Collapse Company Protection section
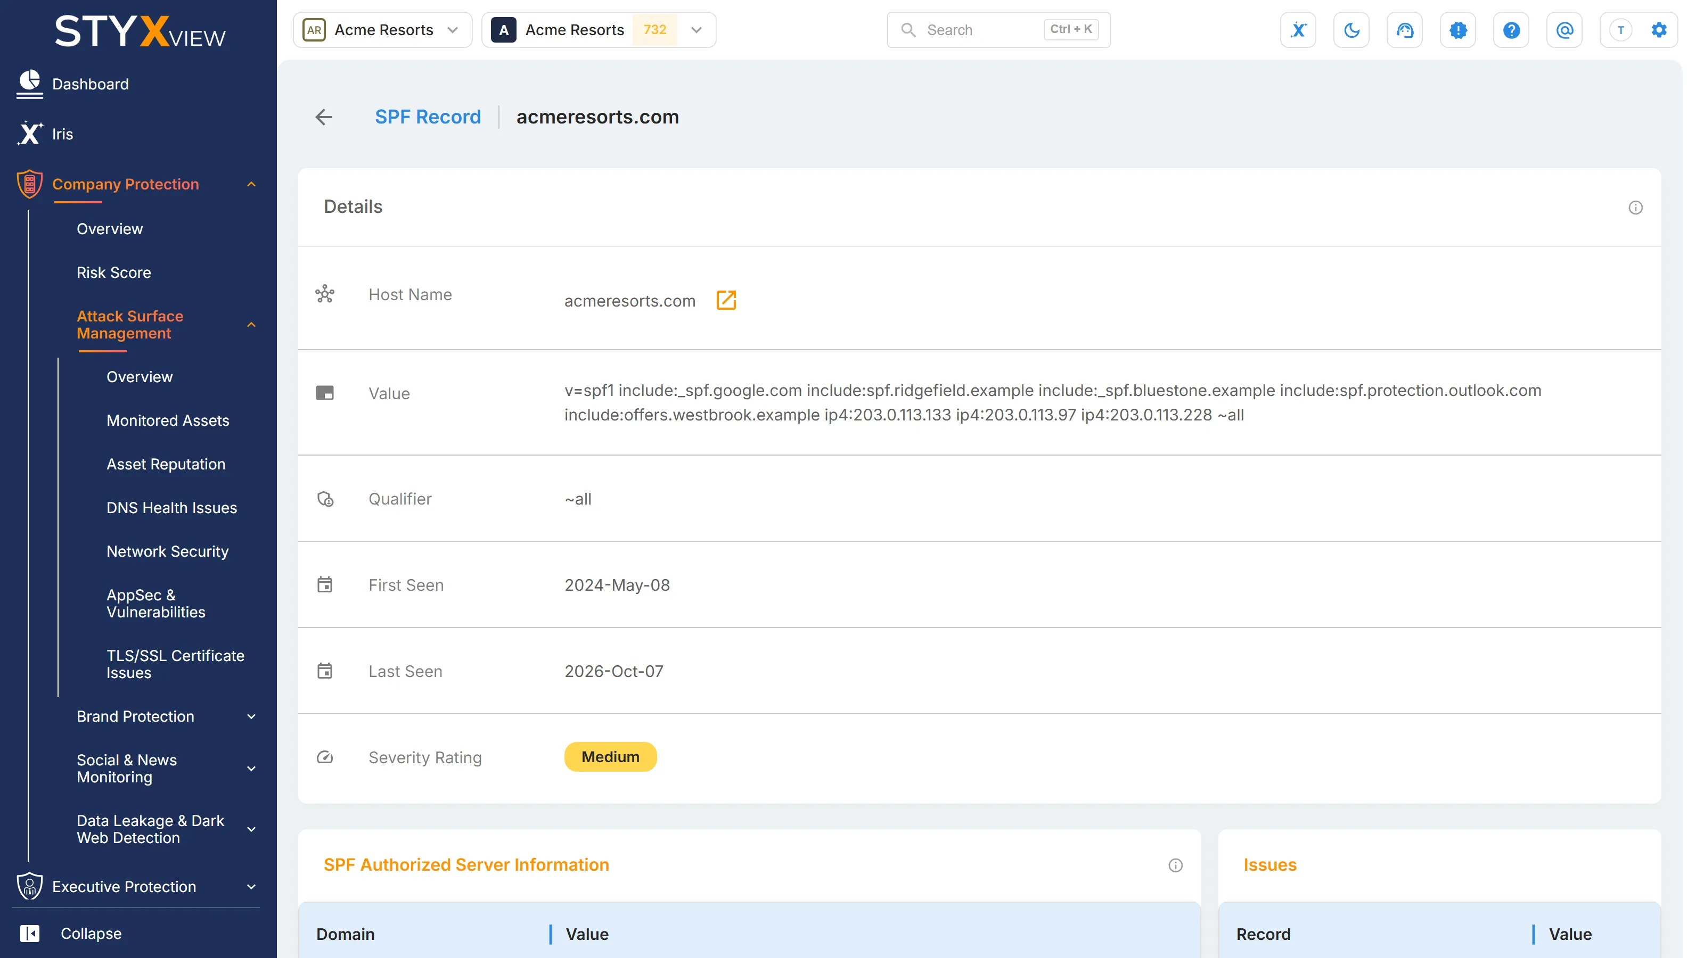 251,185
